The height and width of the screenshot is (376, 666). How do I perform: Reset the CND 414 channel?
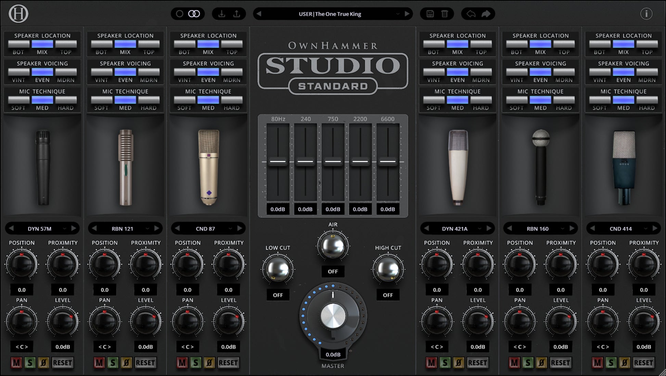pyautogui.click(x=643, y=363)
